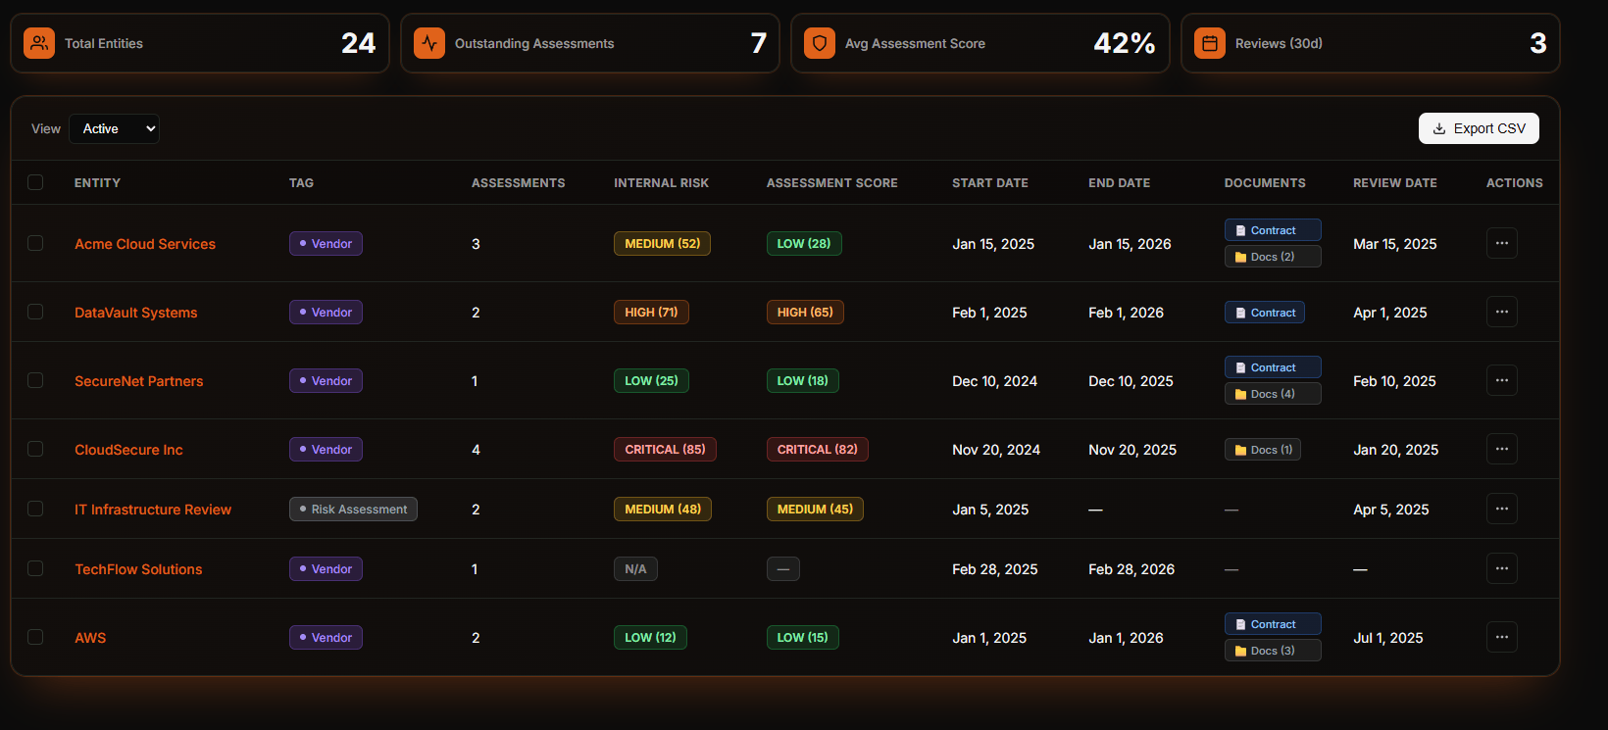The image size is (1608, 730).
Task: Open the Contract document for SecureNet Partners
Action: pos(1273,367)
